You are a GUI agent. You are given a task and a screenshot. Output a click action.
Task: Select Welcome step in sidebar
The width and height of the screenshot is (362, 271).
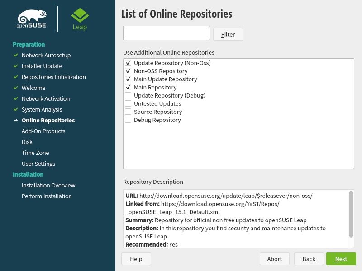point(33,88)
